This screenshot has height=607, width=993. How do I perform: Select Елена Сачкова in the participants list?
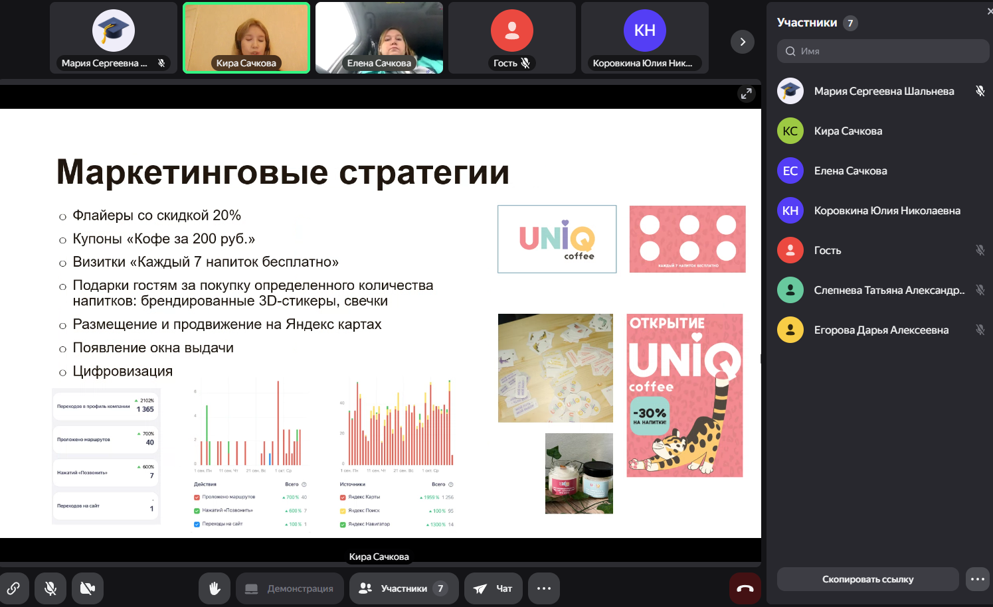tap(850, 170)
